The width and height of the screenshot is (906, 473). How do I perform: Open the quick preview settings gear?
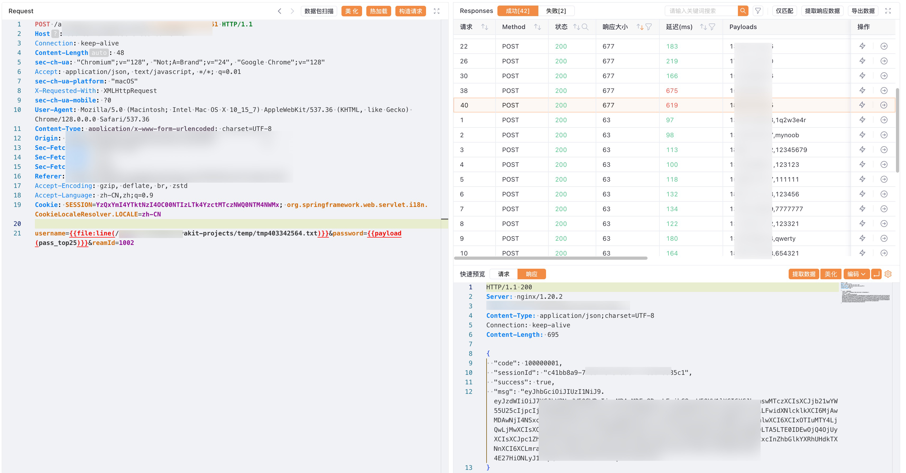click(x=888, y=274)
